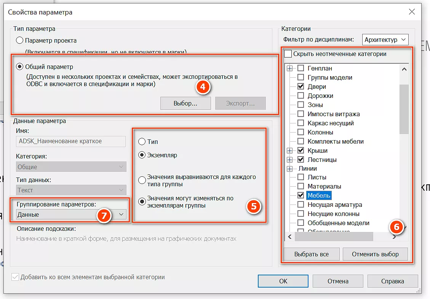
Task: Expand the 'Крыши' category node
Action: tap(290, 150)
